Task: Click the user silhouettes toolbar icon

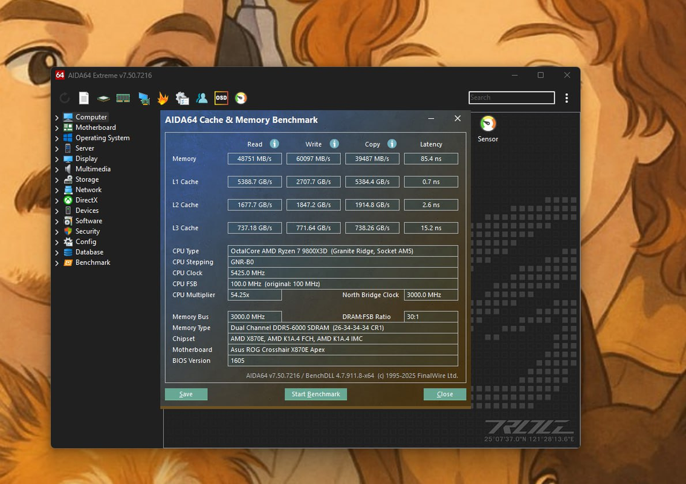Action: coord(202,98)
